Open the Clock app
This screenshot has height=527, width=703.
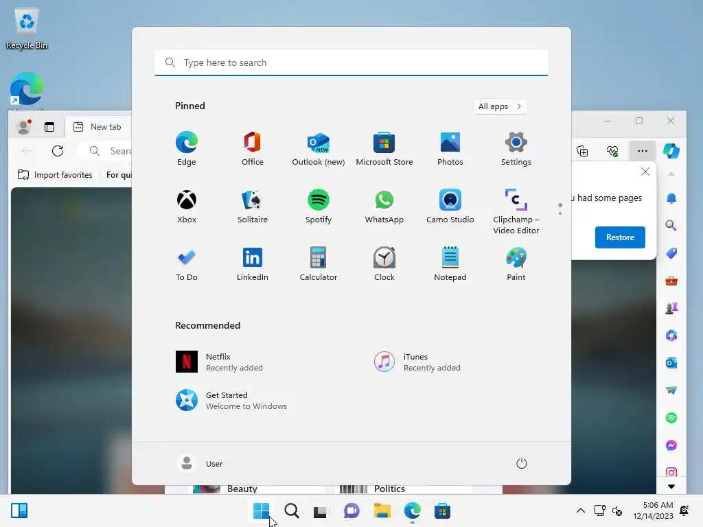(x=384, y=264)
